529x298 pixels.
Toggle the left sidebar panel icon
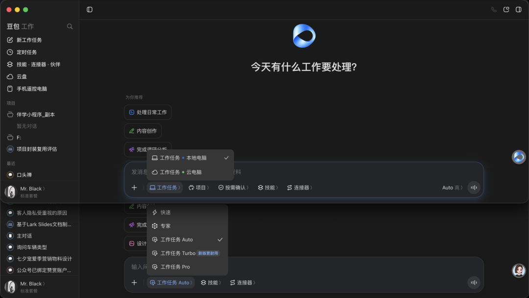(x=90, y=9)
